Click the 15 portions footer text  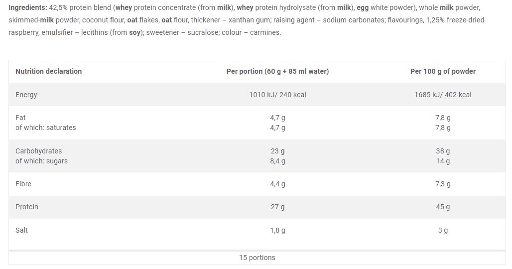coord(257,258)
